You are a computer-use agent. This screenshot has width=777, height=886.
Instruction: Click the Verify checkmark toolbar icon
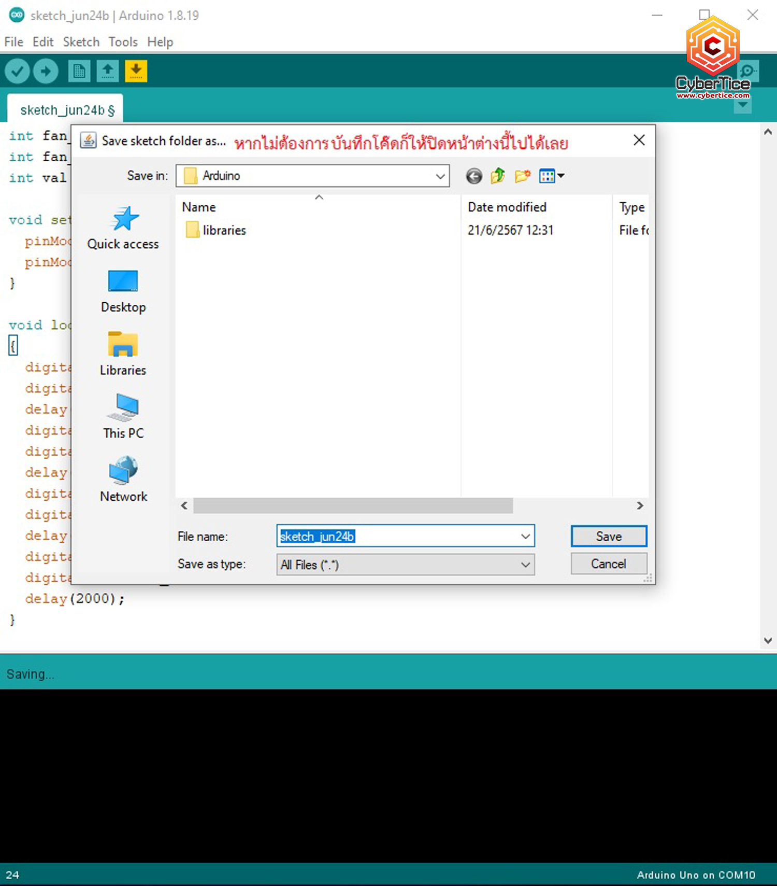coord(17,71)
